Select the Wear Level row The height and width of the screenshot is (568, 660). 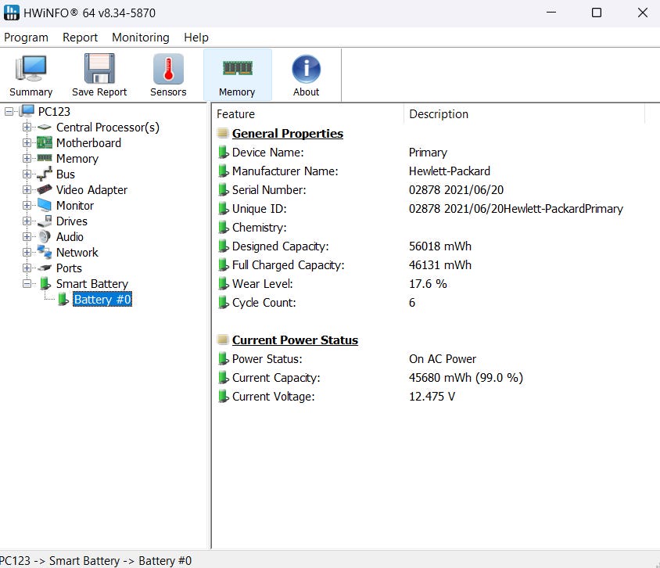pos(263,284)
